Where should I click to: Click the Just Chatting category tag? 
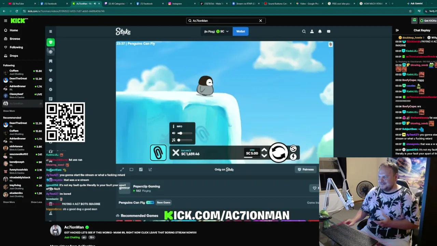[72, 237]
